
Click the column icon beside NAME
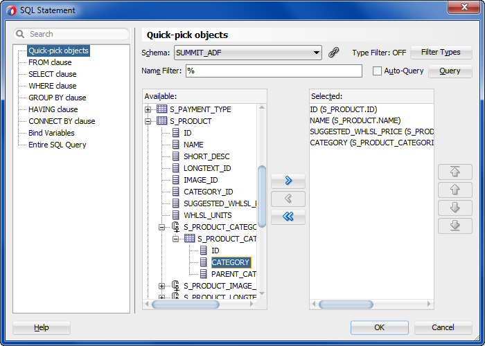(x=175, y=144)
